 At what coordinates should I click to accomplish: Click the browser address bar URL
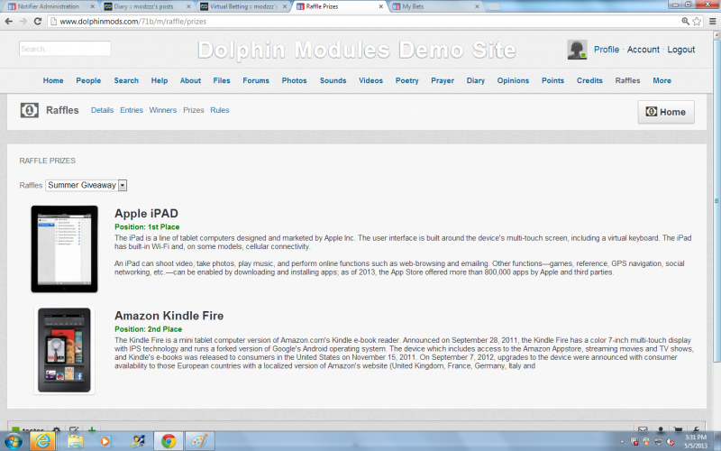click(132, 21)
